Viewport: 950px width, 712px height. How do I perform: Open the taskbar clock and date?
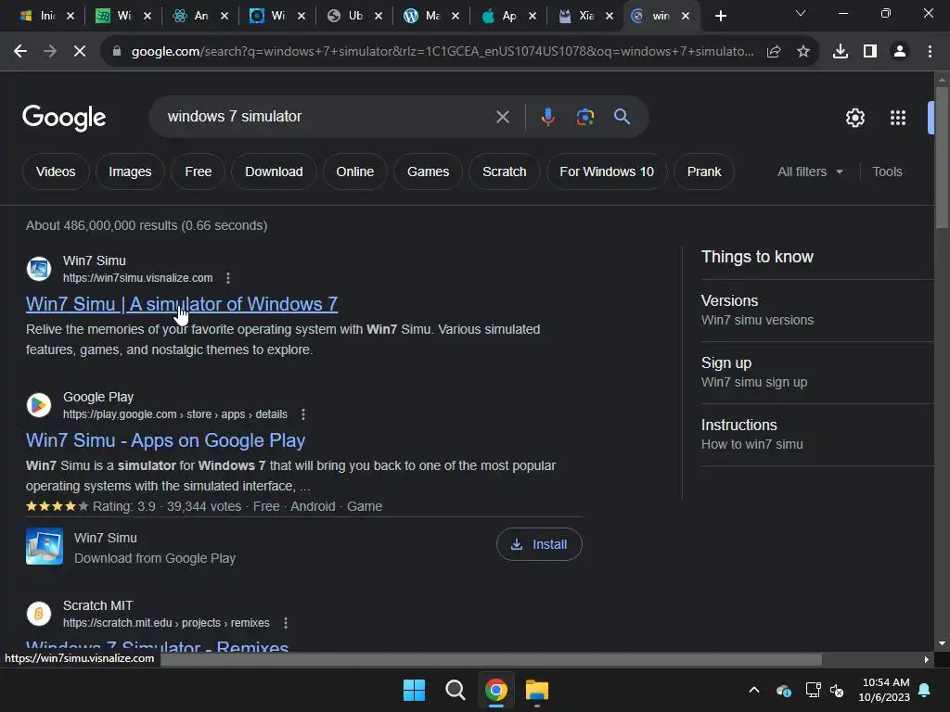point(884,690)
